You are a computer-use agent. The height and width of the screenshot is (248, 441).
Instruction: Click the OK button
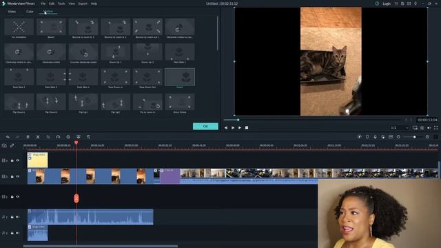[205, 126]
